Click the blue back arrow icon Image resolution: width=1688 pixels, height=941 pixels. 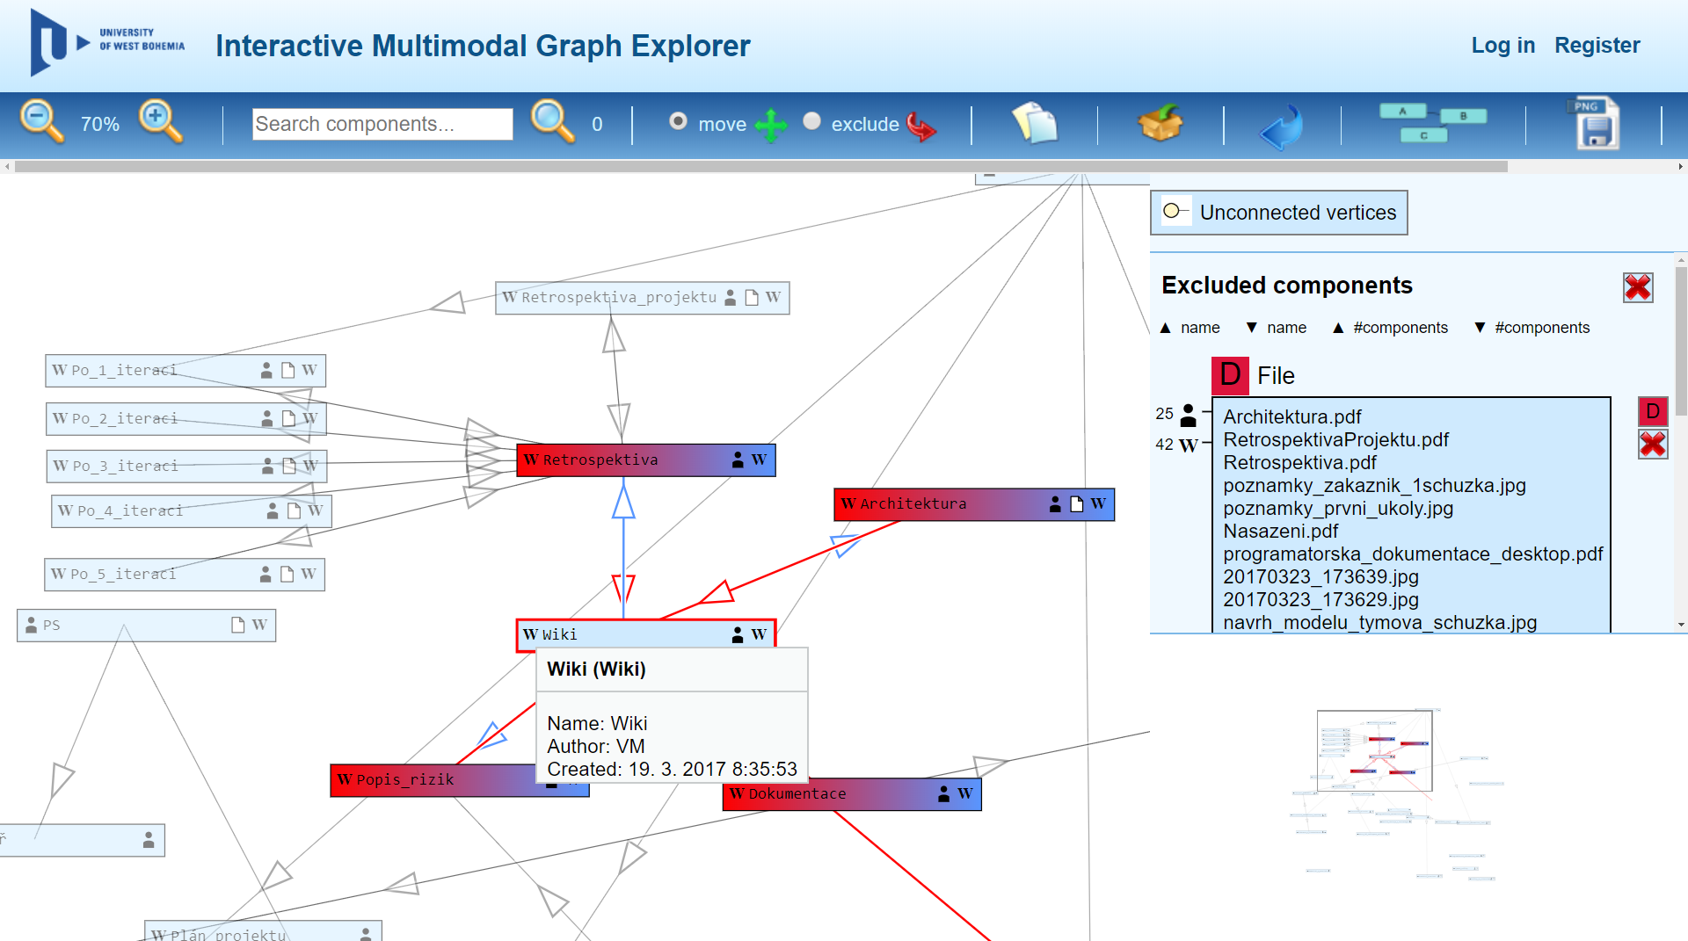[1281, 127]
